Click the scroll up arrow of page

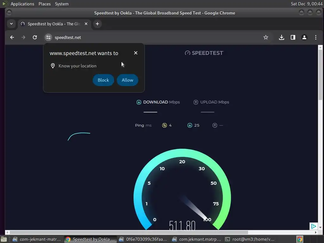(320, 47)
